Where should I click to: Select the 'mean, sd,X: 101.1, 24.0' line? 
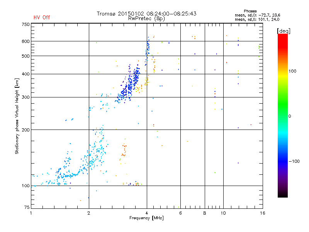coord(257,19)
